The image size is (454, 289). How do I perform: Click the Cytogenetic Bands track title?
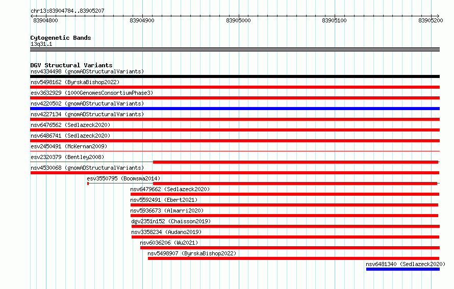[x=61, y=38]
